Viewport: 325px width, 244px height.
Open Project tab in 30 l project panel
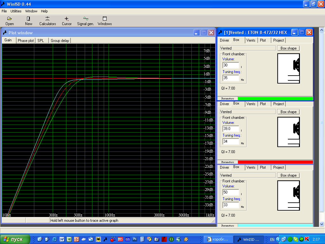[x=278, y=40]
